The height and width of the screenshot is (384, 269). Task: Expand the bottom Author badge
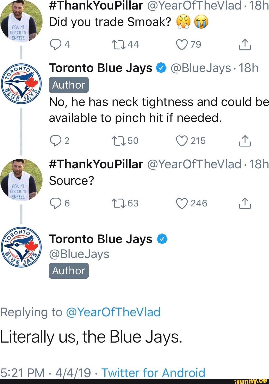68,270
